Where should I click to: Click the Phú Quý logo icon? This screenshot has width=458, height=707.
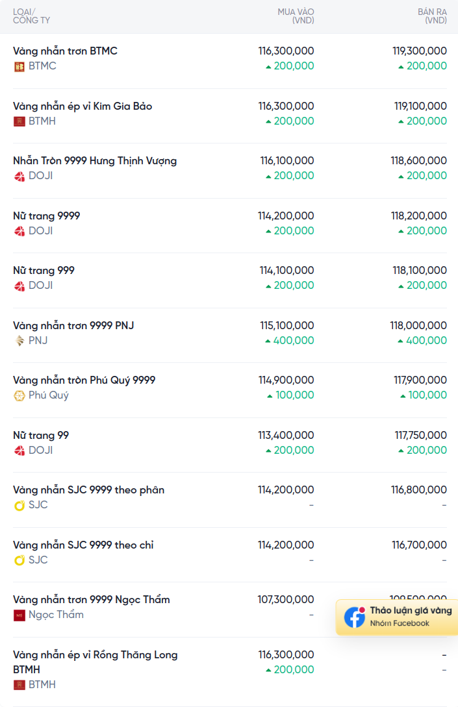(19, 396)
